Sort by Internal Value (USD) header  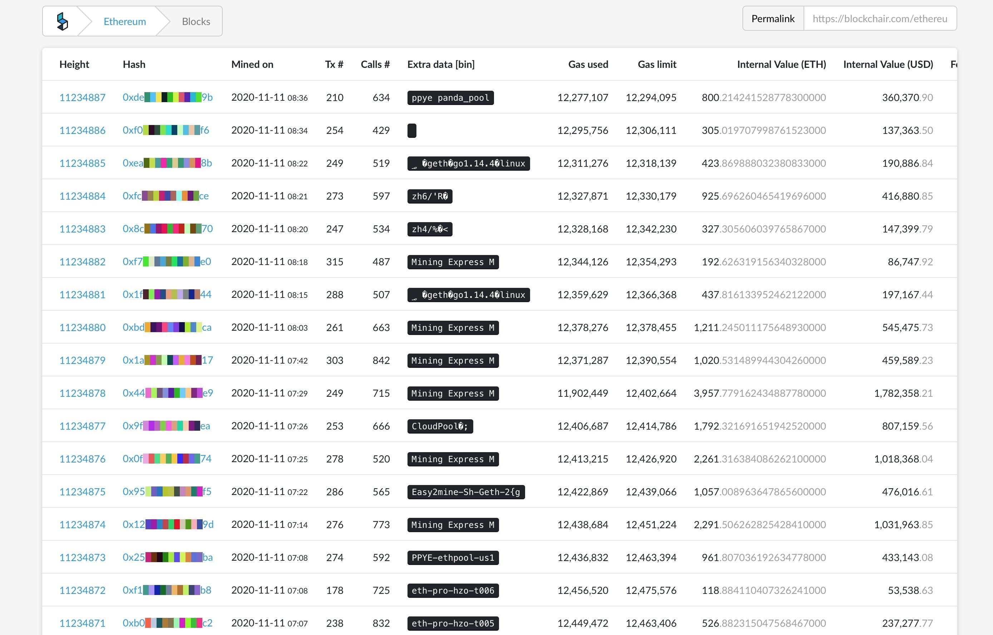pyautogui.click(x=888, y=64)
